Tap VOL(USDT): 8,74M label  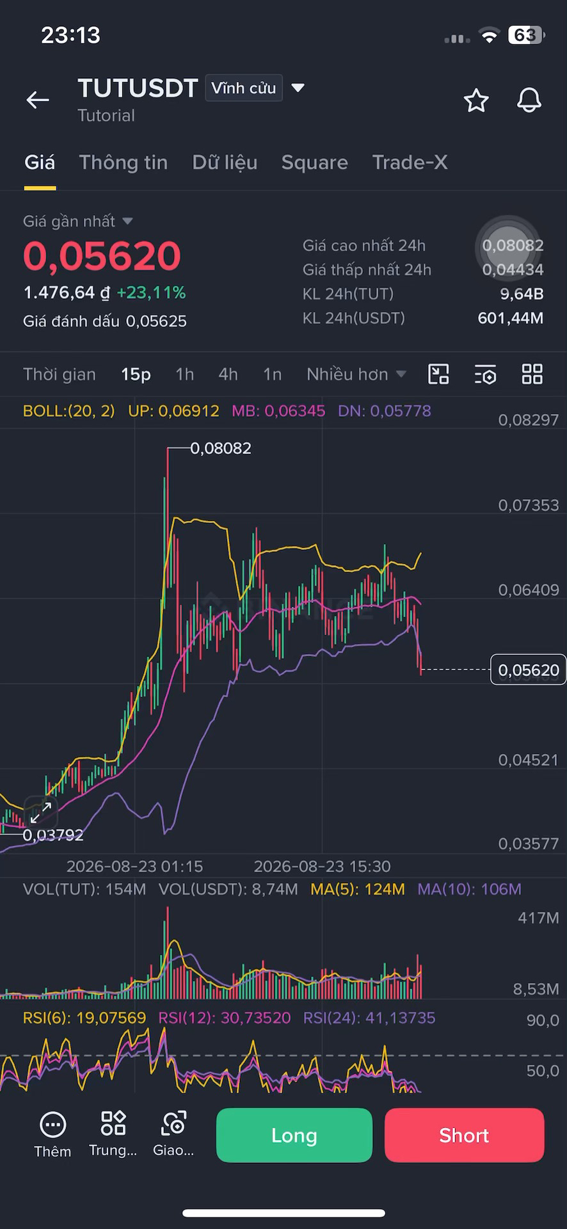[228, 889]
